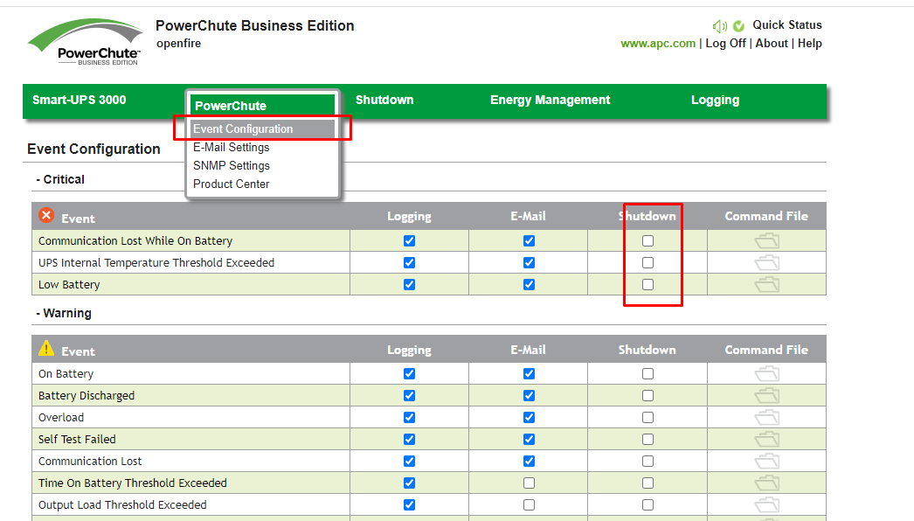Viewport: 914px width, 521px height.
Task: Open command file folder for Battery Discharged
Action: click(766, 396)
